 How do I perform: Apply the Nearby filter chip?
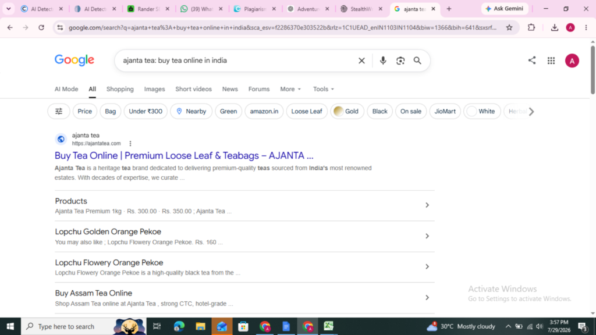pos(191,111)
